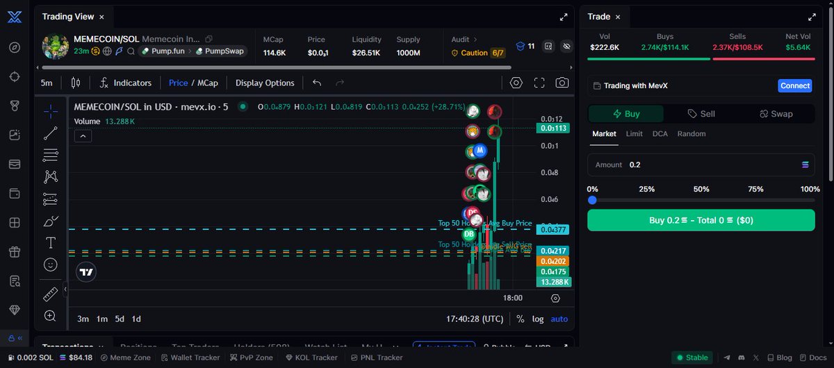Select the Sell tab
834x368 pixels.
[x=701, y=114]
